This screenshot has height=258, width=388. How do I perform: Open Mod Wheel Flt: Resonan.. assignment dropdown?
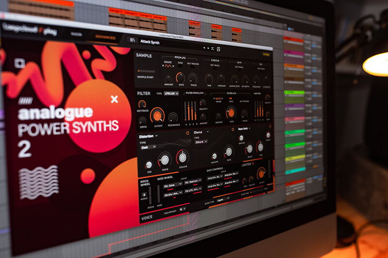pos(193,182)
